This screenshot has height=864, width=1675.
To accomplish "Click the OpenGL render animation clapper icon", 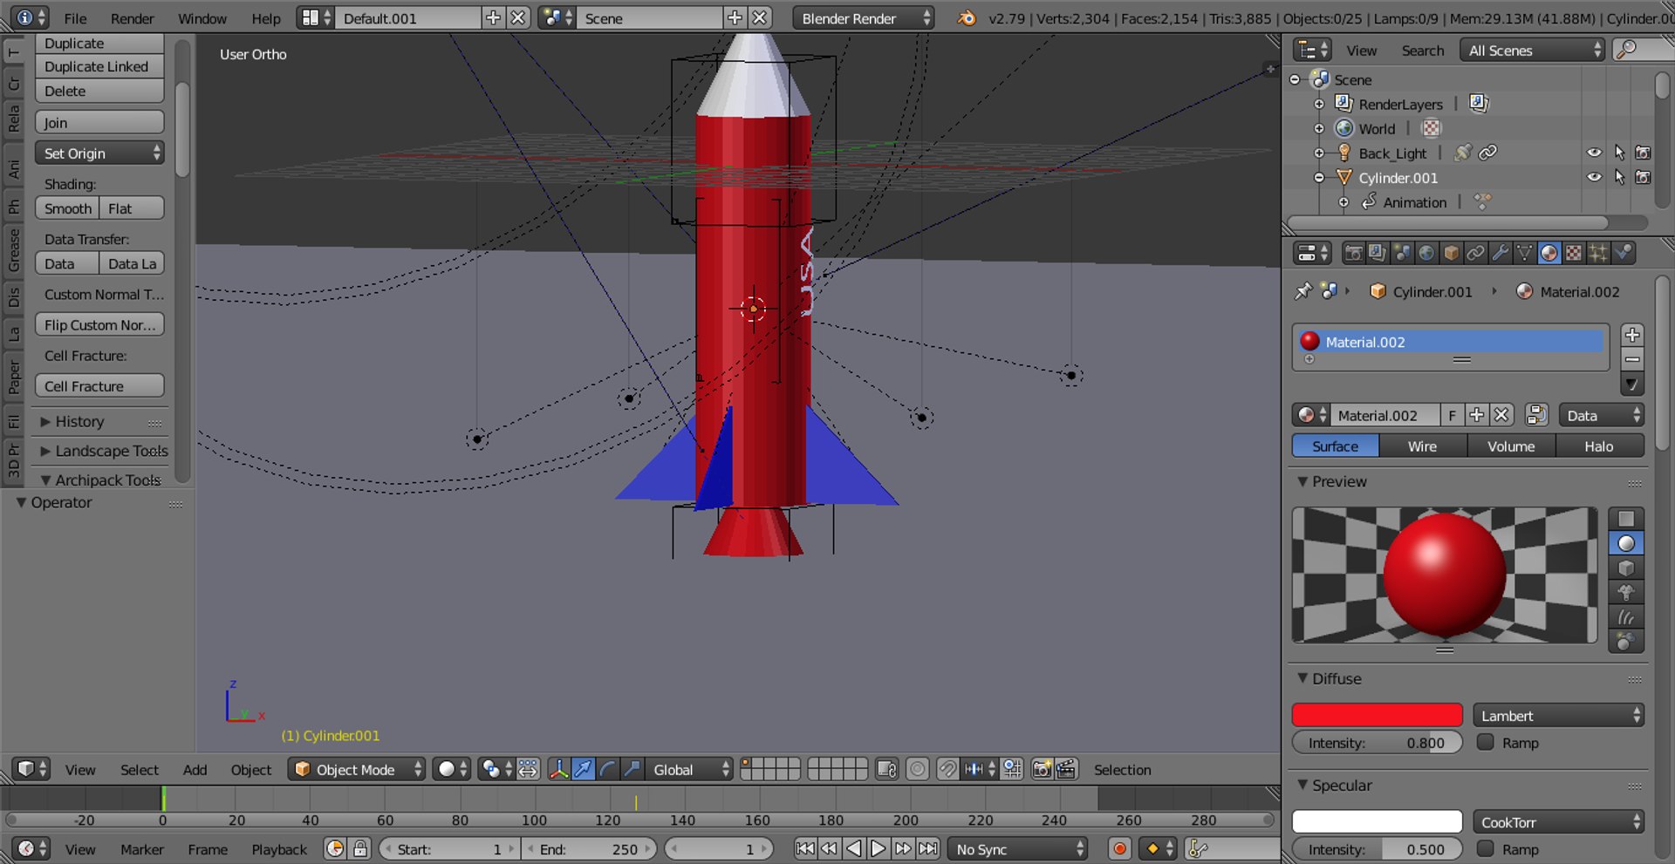I will (x=1066, y=769).
